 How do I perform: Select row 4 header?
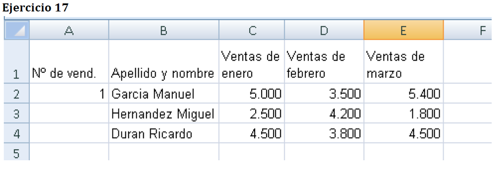point(16,134)
